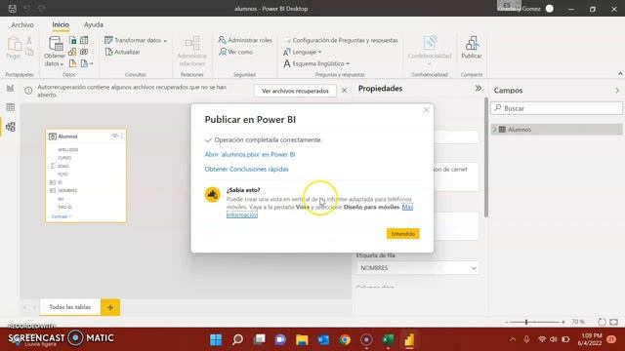Click the Propiedades pane scrollbar

[486, 157]
